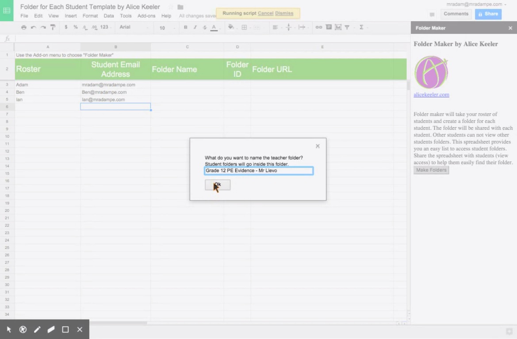Star the document title
Image resolution: width=517 pixels, height=339 pixels.
(x=171, y=7)
